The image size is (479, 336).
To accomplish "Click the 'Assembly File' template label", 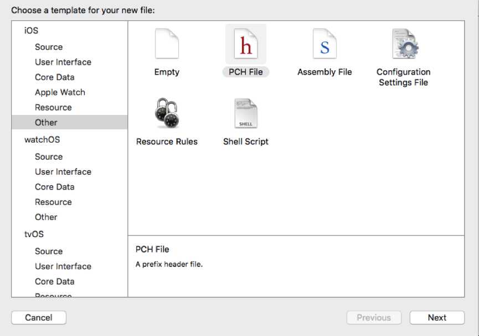I will [x=325, y=72].
